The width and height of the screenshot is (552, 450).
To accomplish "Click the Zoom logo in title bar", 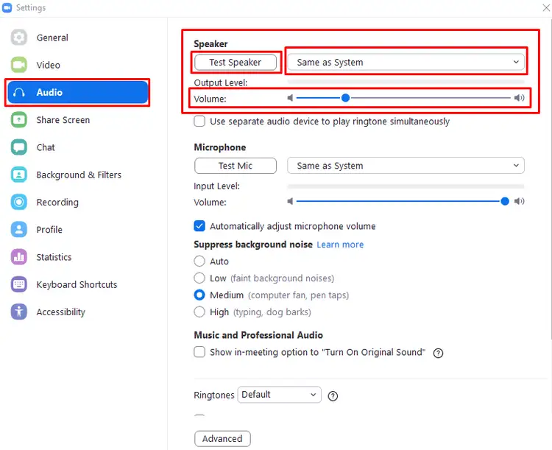I will (7, 8).
